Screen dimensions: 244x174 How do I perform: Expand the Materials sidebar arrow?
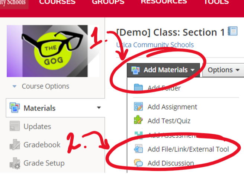point(99,108)
